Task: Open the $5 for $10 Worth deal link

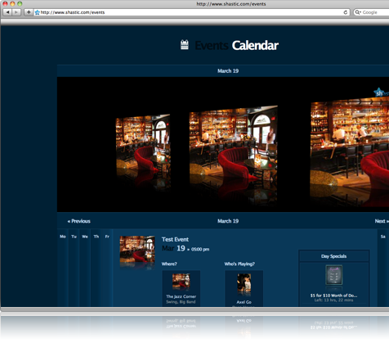Action: (x=333, y=296)
